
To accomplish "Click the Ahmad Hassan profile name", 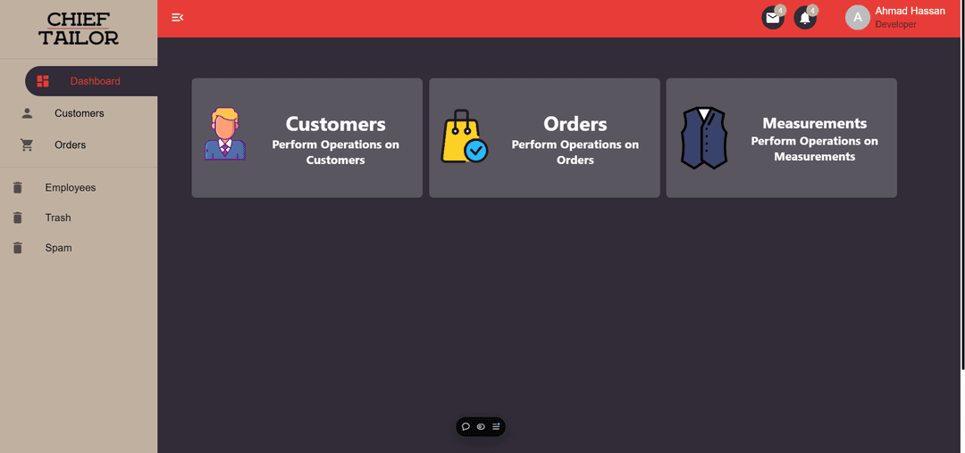I will click(910, 11).
